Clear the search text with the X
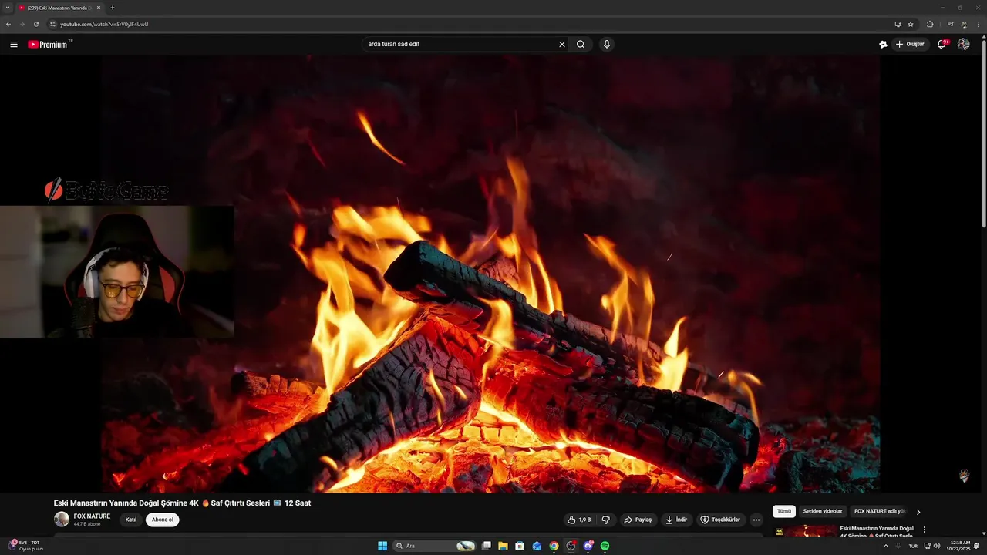Viewport: 987px width, 555px height. pyautogui.click(x=562, y=44)
